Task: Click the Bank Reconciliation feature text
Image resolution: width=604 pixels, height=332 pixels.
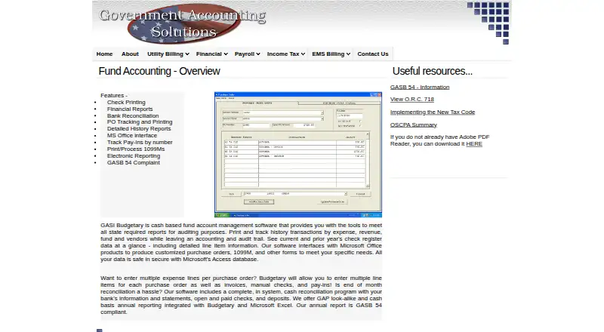Action: [133, 115]
